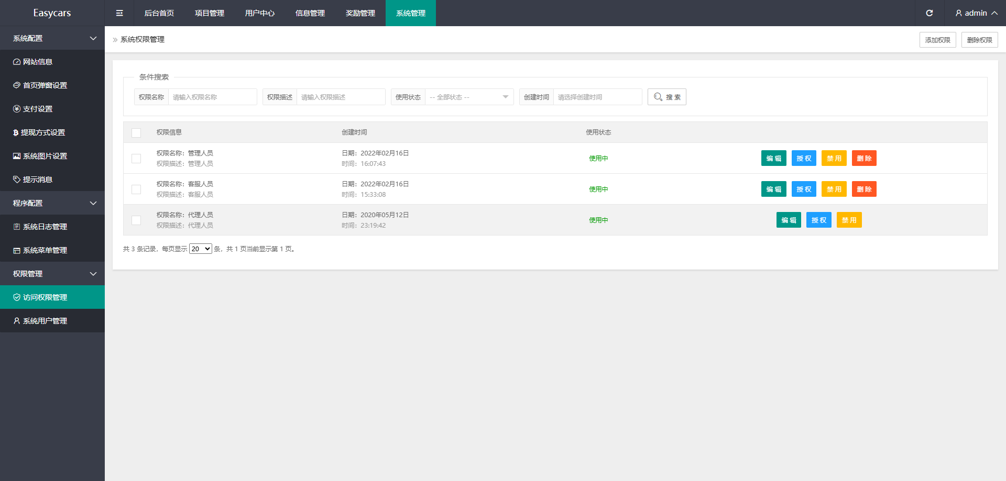Screen dimensions: 1006x481
Task: Open 提现方式设置 with bitcoin icon
Action: (42, 132)
